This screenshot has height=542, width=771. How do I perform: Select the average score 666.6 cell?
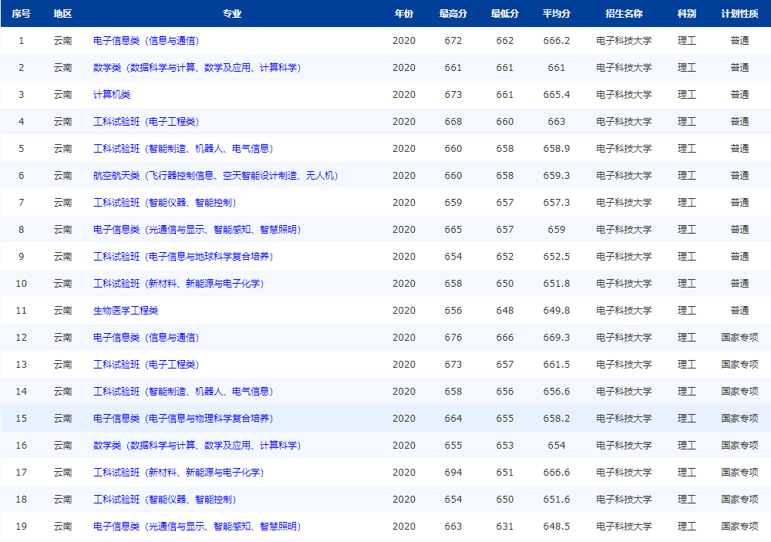[557, 473]
